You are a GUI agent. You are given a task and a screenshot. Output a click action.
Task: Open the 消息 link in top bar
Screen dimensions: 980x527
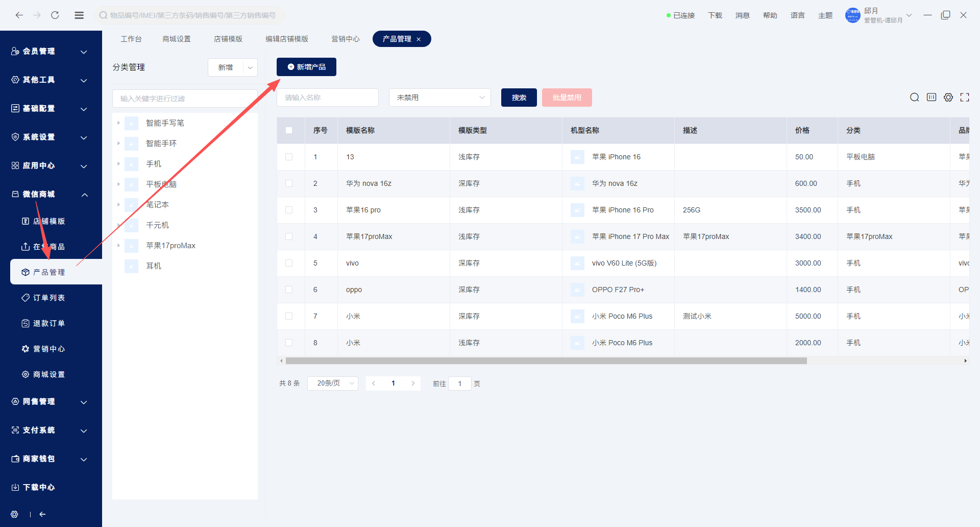(743, 15)
